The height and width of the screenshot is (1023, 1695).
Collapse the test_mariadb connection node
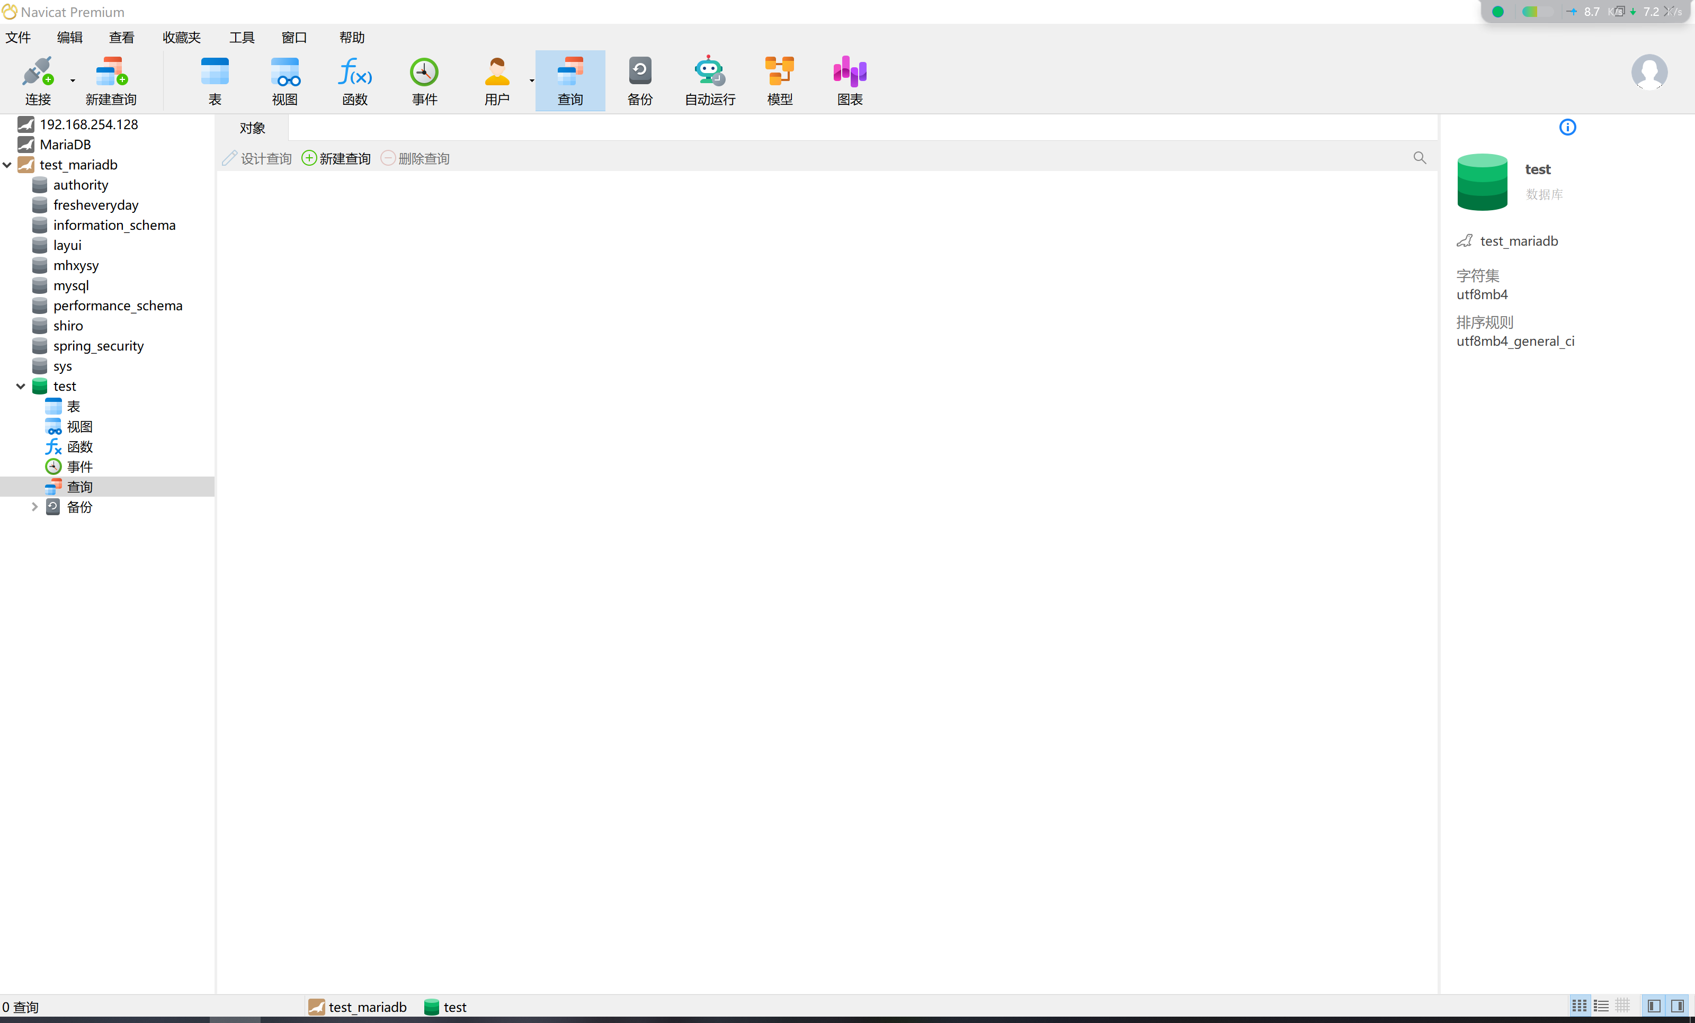pos(7,165)
